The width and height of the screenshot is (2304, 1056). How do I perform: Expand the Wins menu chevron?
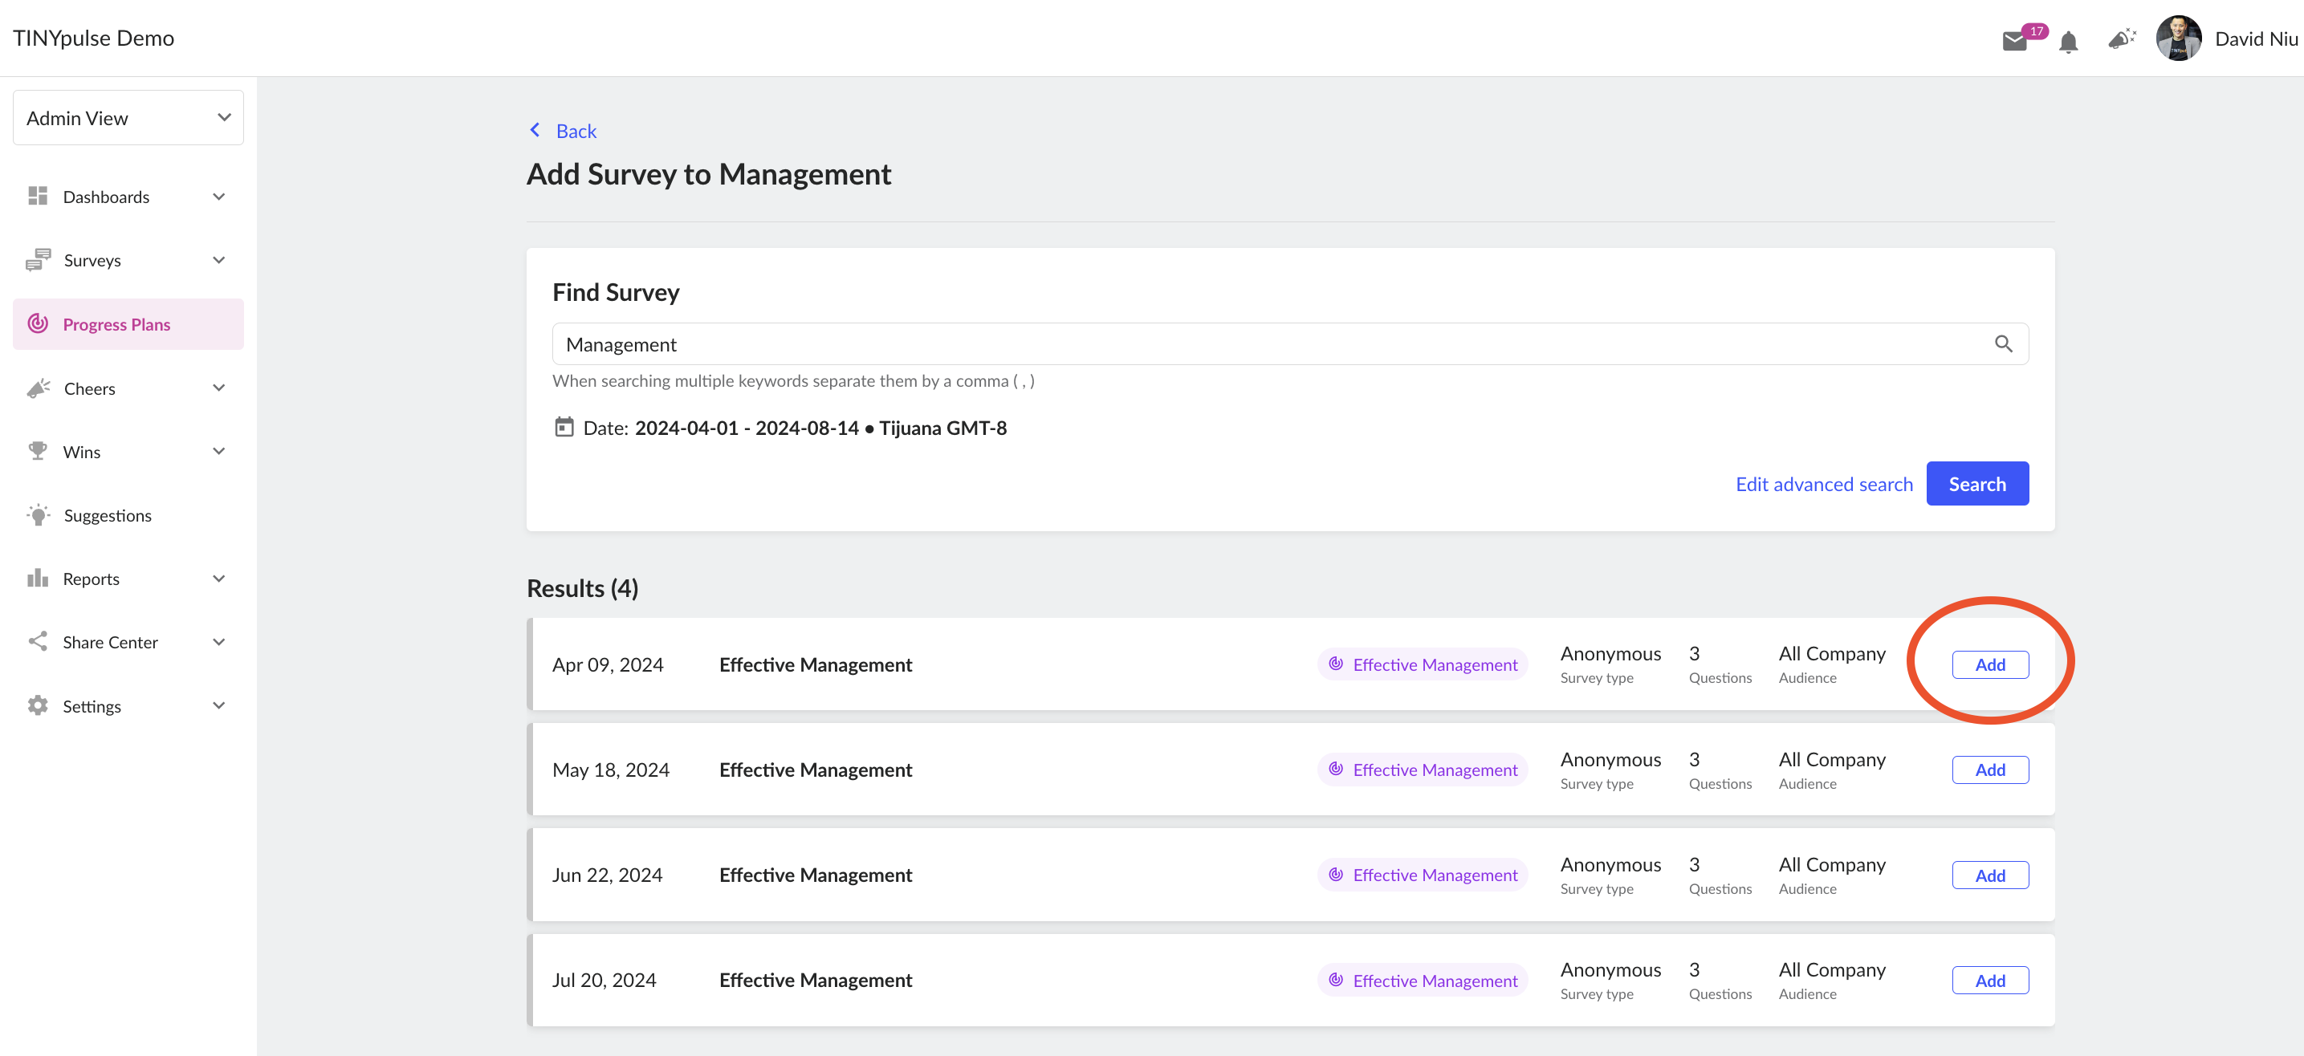click(x=219, y=451)
